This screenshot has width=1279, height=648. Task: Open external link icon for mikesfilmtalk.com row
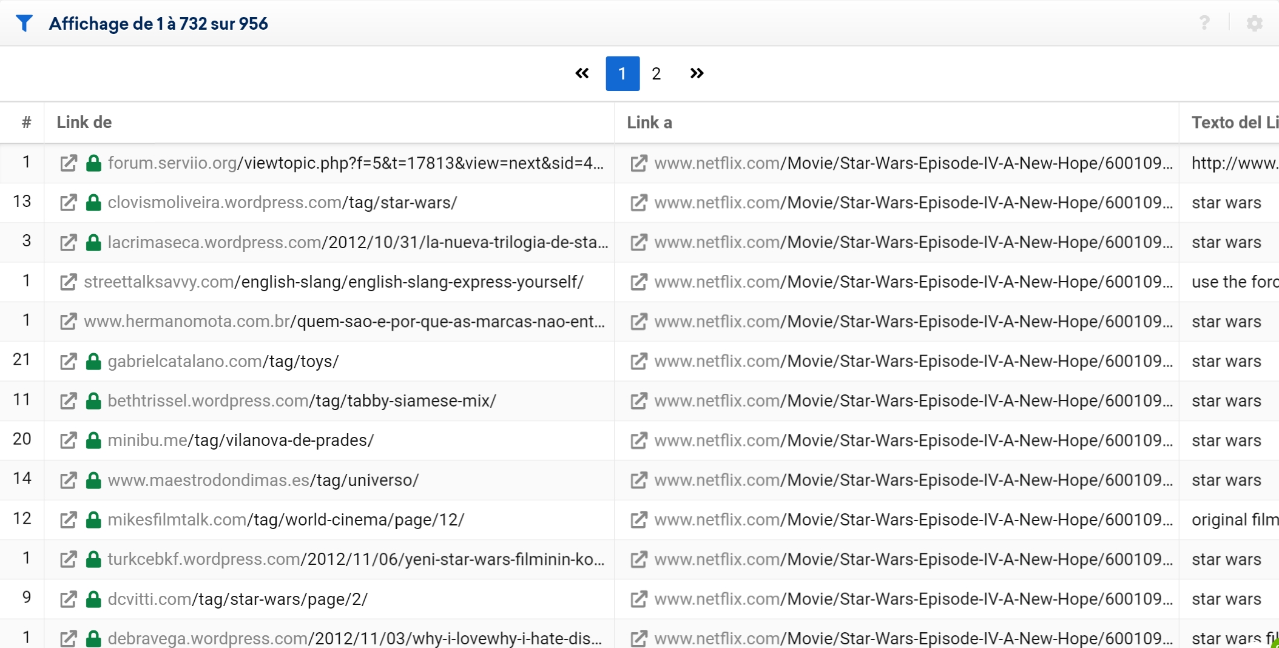point(69,520)
